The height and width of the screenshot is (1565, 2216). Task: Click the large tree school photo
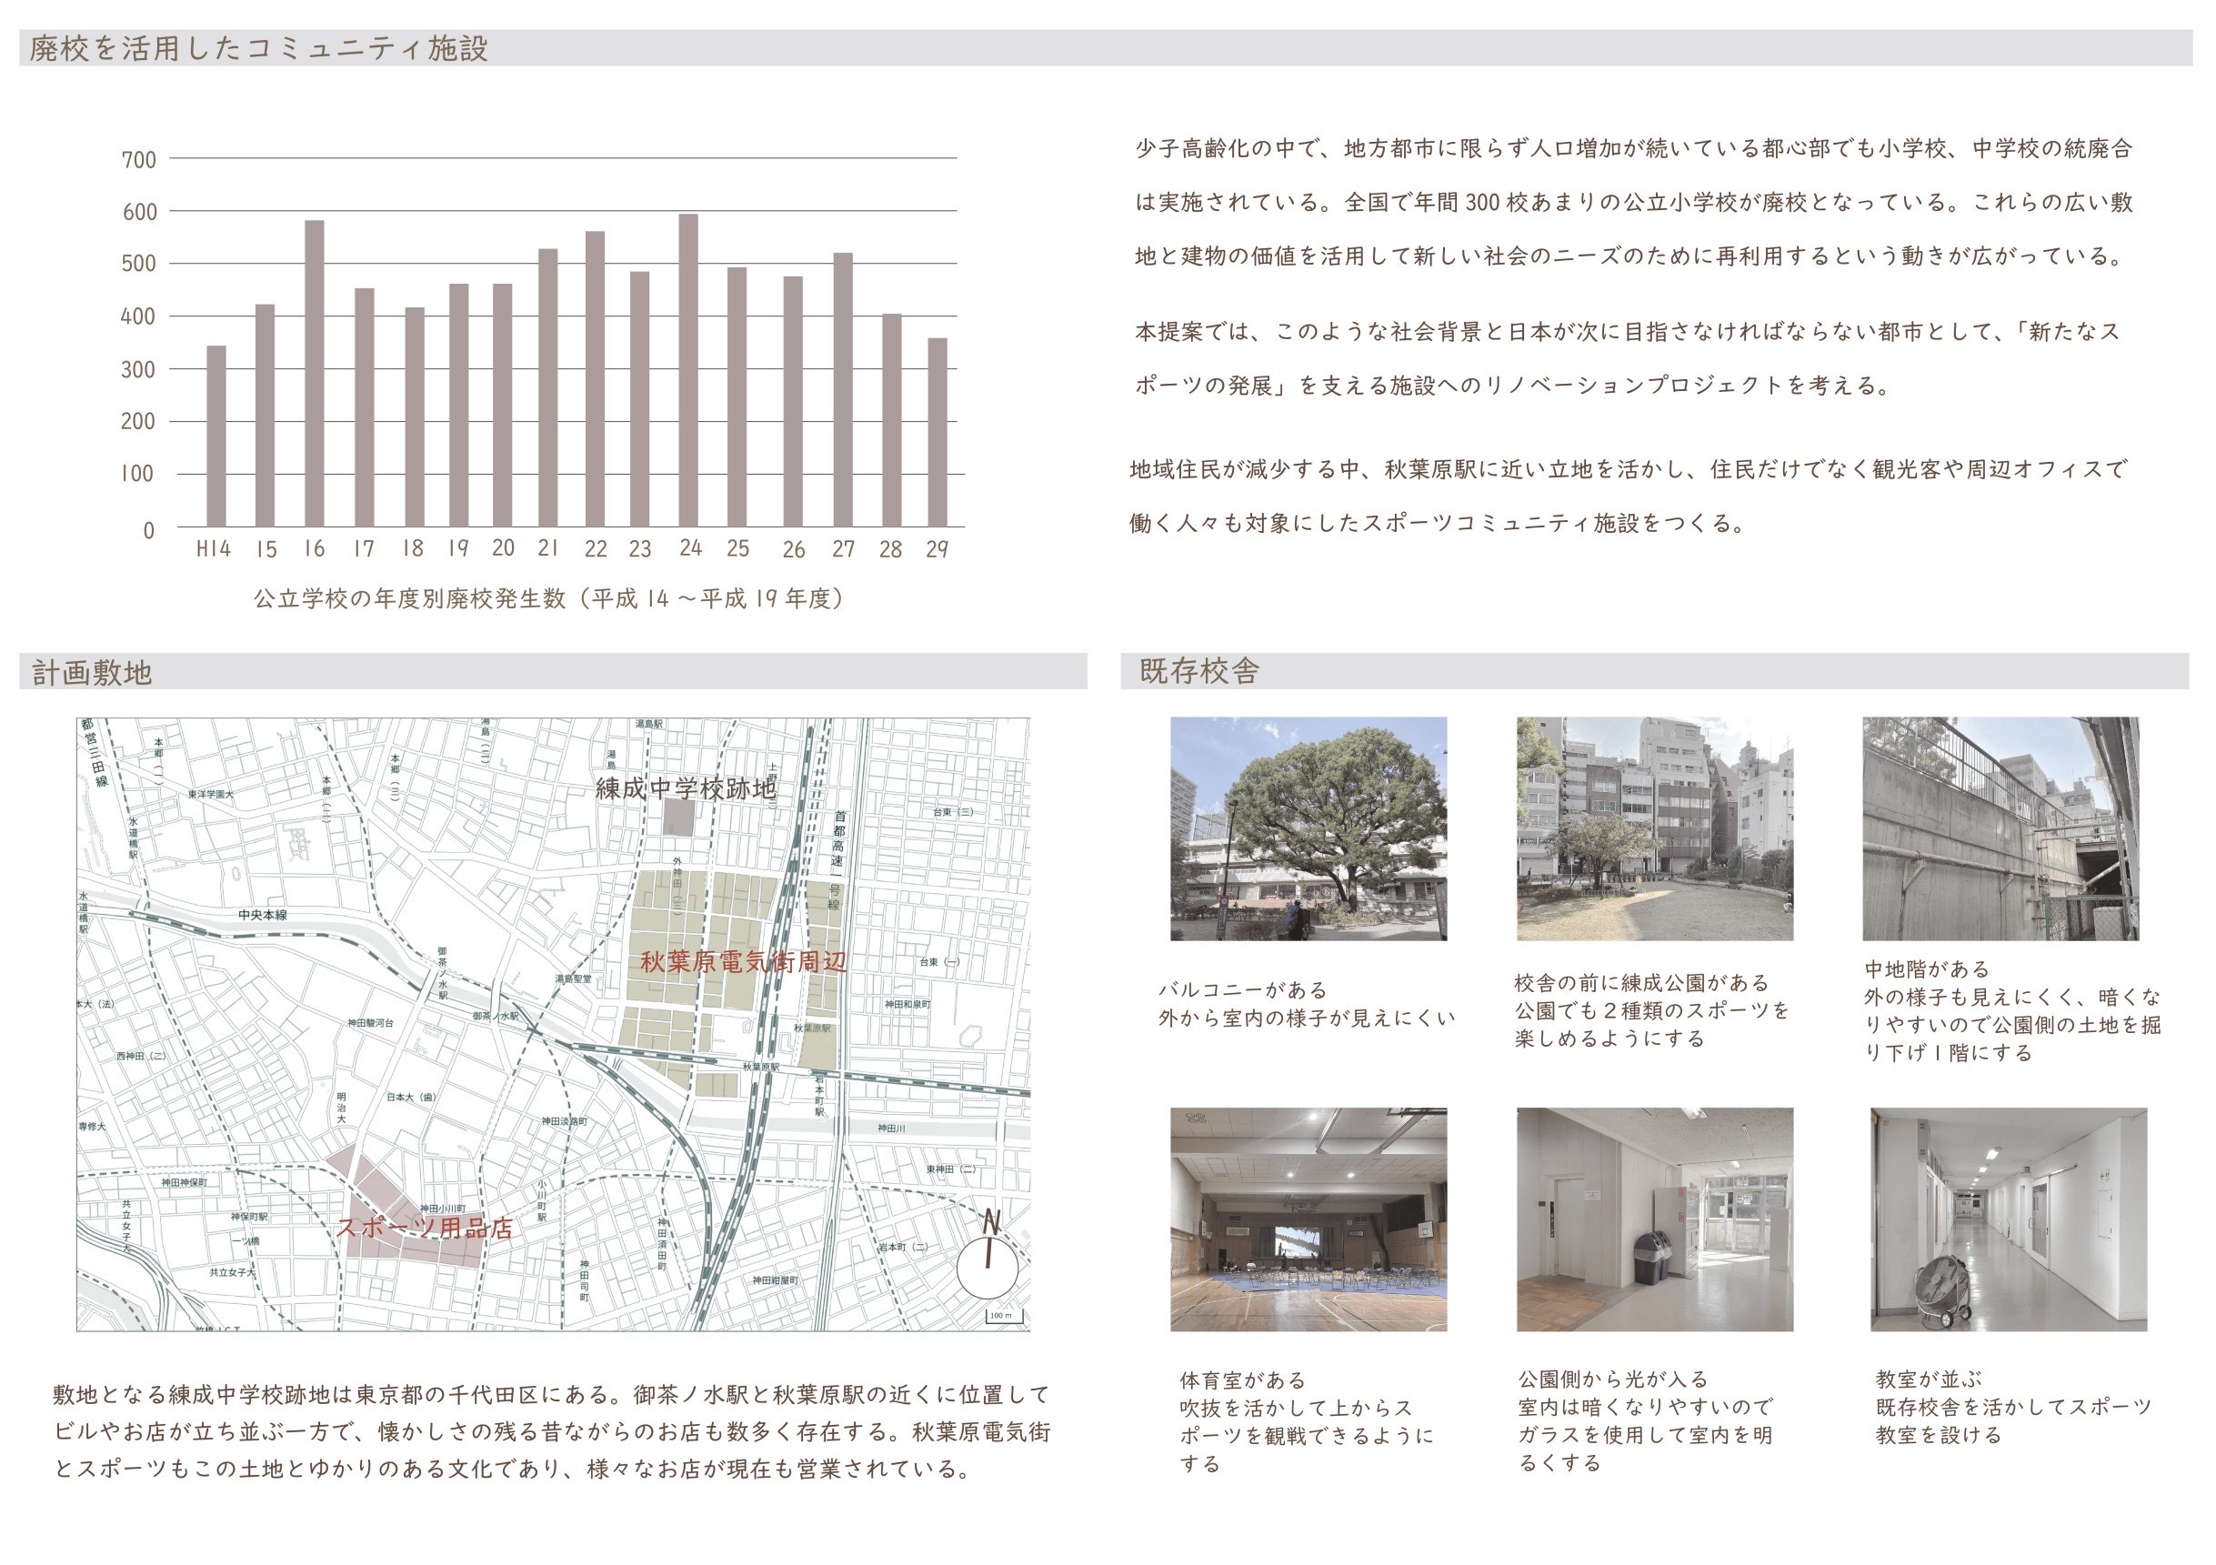tap(1308, 828)
